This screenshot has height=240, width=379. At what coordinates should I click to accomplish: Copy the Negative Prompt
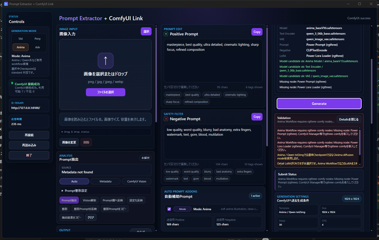(257, 117)
